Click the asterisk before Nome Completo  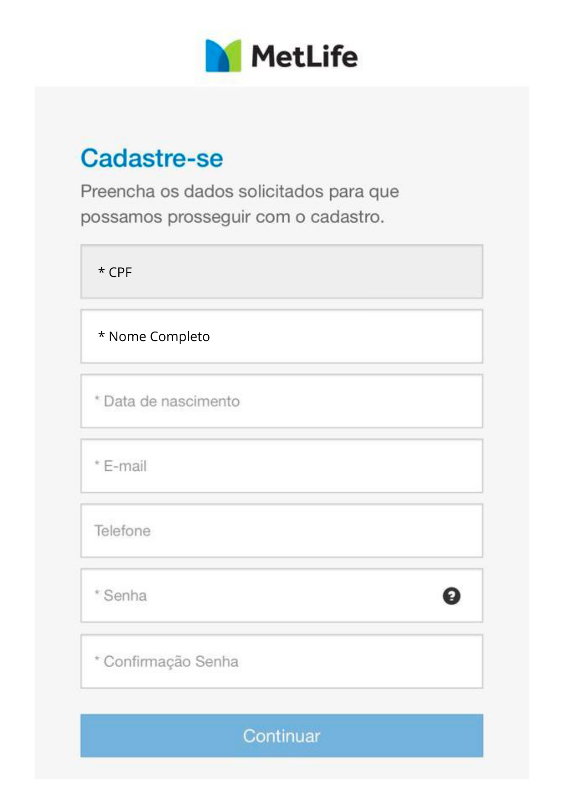pyautogui.click(x=101, y=336)
